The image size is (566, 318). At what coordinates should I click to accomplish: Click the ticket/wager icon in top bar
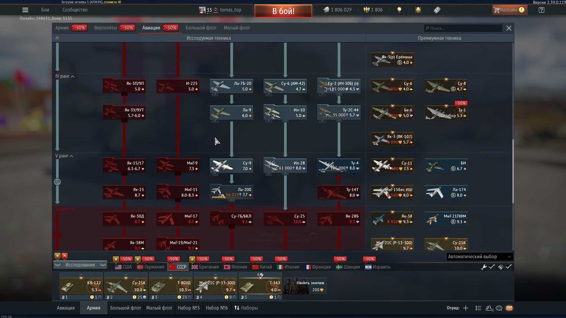tap(437, 10)
